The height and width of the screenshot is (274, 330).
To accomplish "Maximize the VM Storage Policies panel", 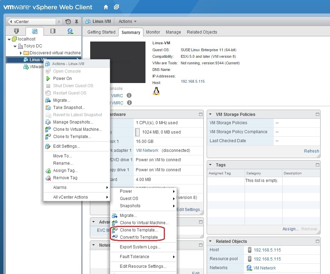I will (317, 114).
